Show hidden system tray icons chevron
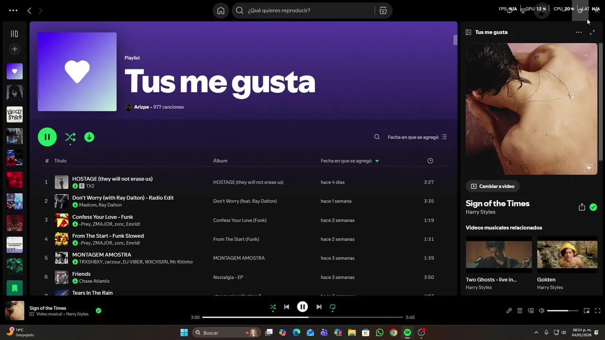Viewport: 605px width, 340px height. pyautogui.click(x=536, y=332)
